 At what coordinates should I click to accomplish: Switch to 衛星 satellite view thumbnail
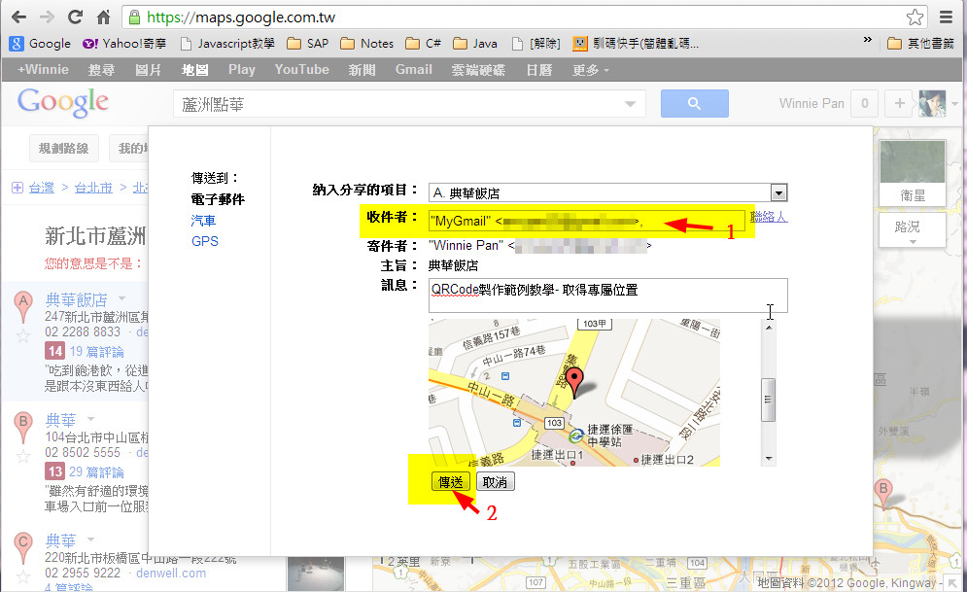point(913,172)
